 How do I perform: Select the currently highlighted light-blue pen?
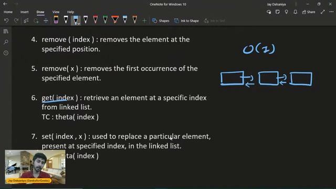[x=75, y=20]
